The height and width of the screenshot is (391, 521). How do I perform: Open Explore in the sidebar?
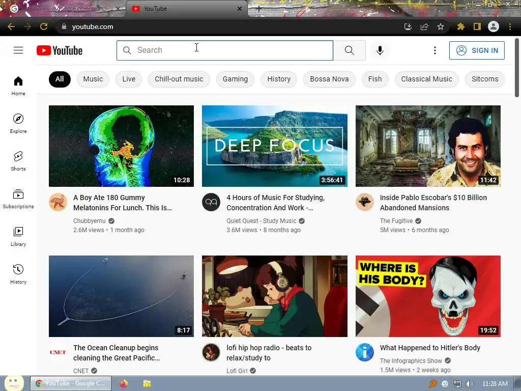coord(18,123)
